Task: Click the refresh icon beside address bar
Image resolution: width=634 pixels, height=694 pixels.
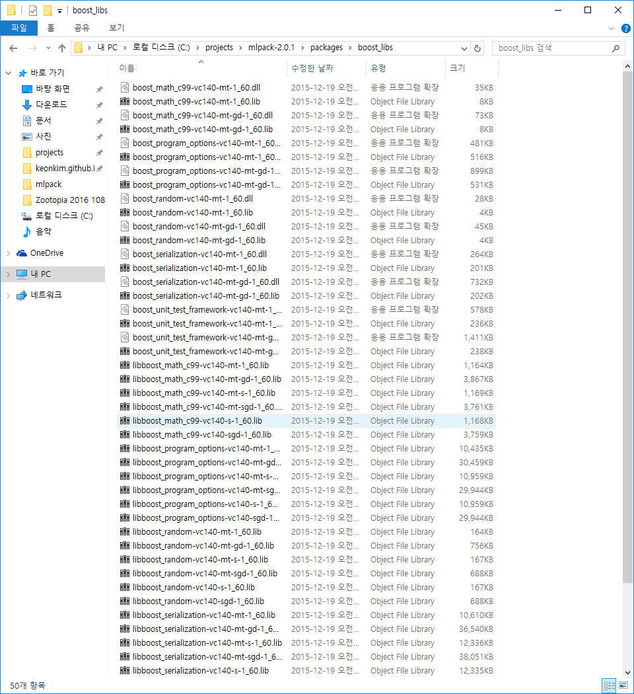Action: coord(477,48)
